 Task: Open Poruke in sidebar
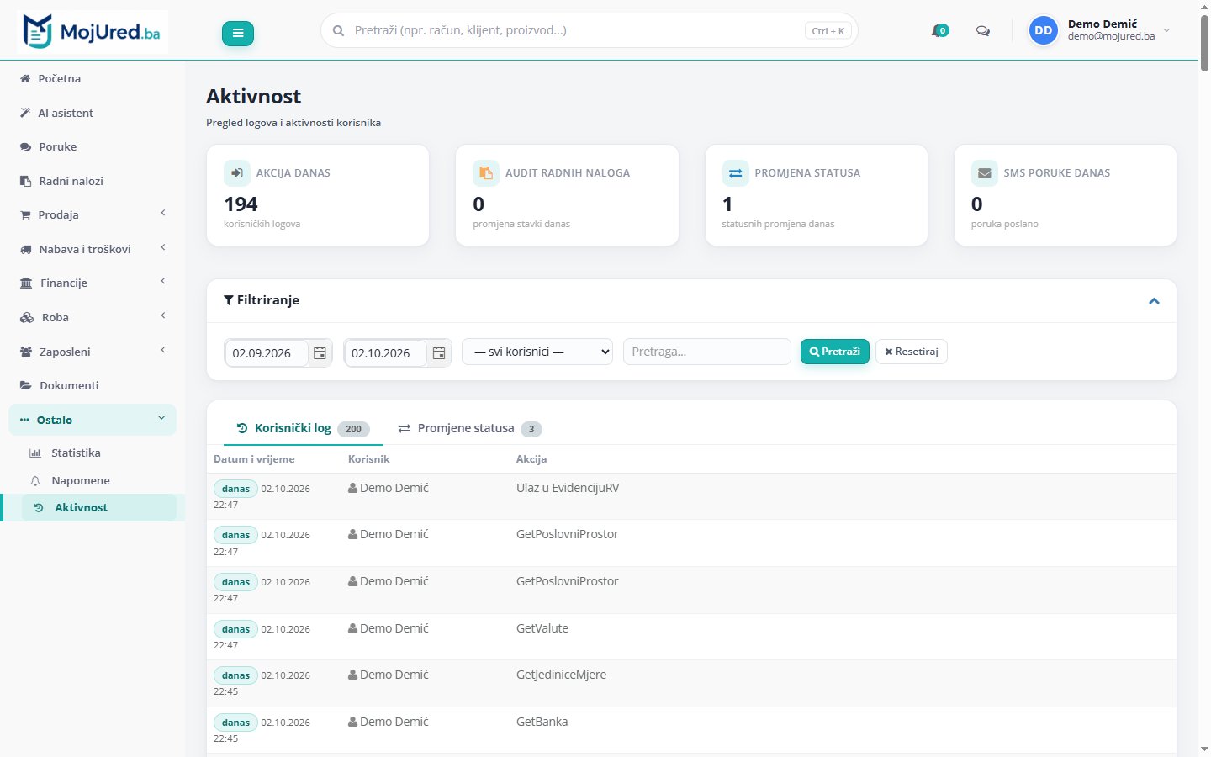coord(93,146)
